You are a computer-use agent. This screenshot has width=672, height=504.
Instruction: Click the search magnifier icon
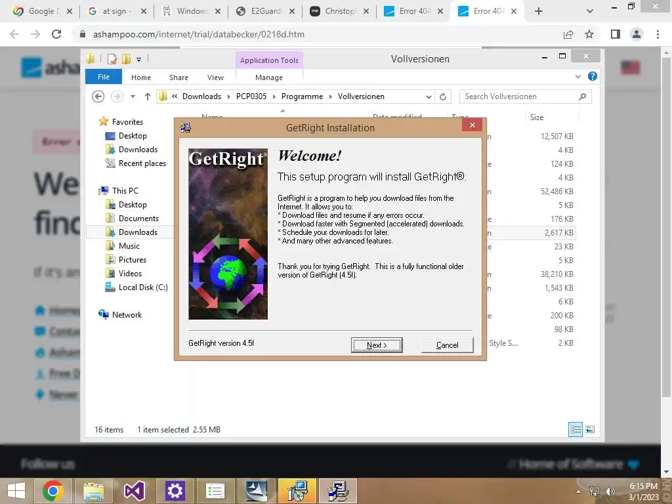tap(583, 96)
